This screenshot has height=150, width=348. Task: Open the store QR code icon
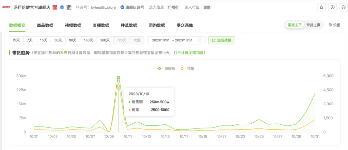pos(69,7)
